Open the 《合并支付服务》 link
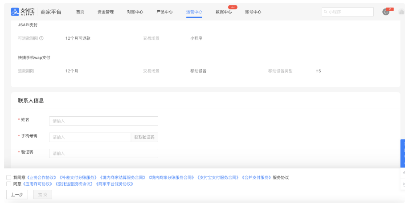The height and width of the screenshot is (204, 409). pyautogui.click(x=257, y=177)
